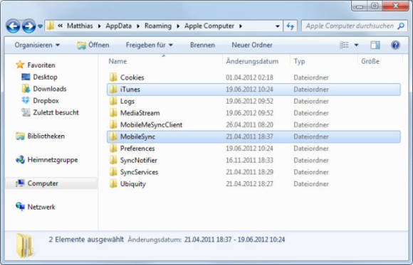Select the SyncServices folder icon

pyautogui.click(x=113, y=172)
